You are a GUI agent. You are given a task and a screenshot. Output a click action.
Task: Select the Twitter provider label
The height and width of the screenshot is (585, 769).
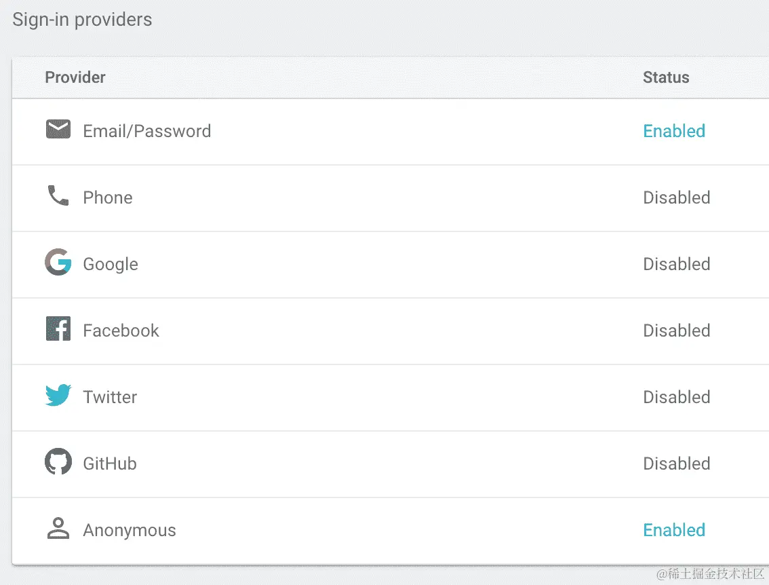[110, 397]
